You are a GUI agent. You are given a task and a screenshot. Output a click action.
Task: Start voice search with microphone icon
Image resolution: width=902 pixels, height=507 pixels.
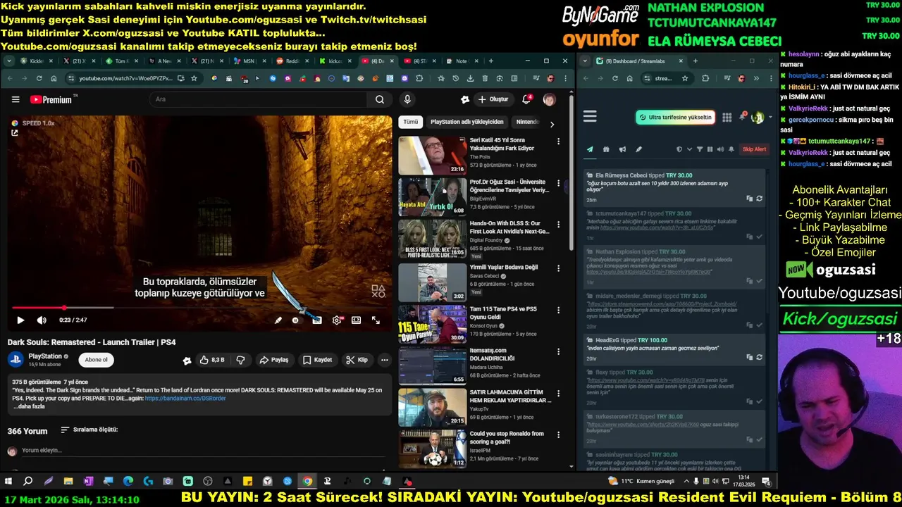[407, 99]
